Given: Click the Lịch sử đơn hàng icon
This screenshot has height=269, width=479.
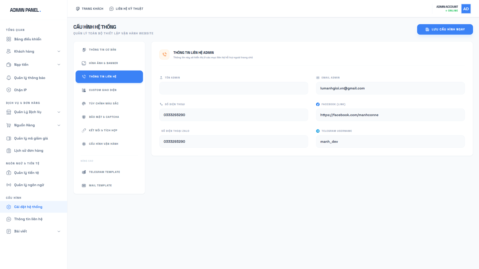Looking at the screenshot, I should point(9,151).
